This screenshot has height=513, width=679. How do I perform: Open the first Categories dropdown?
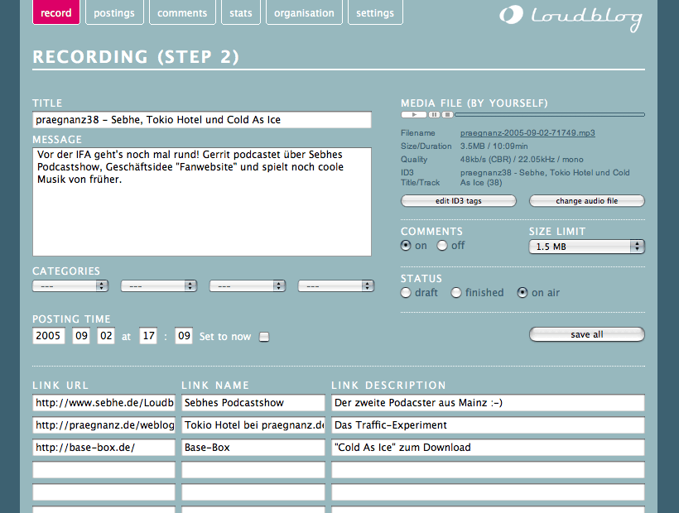[70, 286]
